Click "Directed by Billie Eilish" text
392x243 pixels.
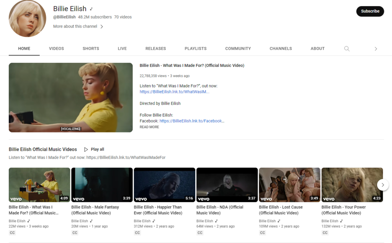coord(160,103)
